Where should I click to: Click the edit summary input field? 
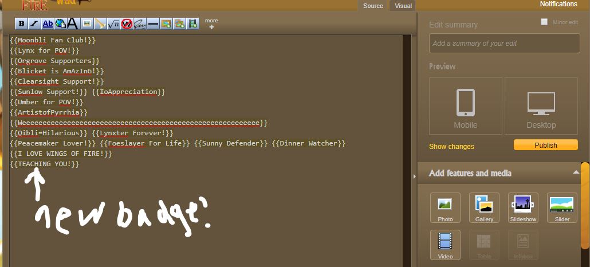click(x=504, y=44)
